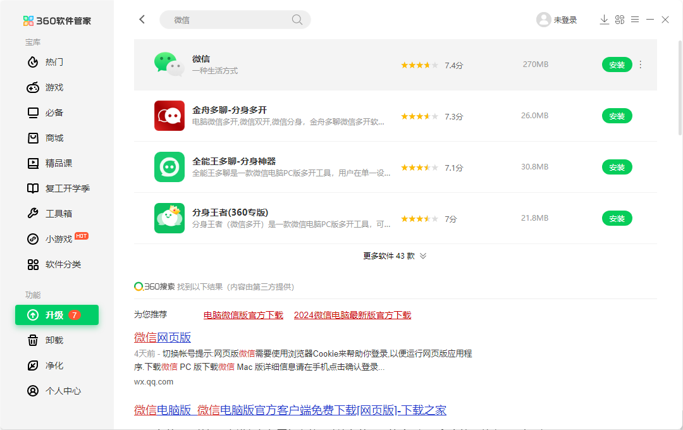Click the 电脑微信官方下载 recommended link
Viewport: 683px width, 430px height.
(x=243, y=314)
